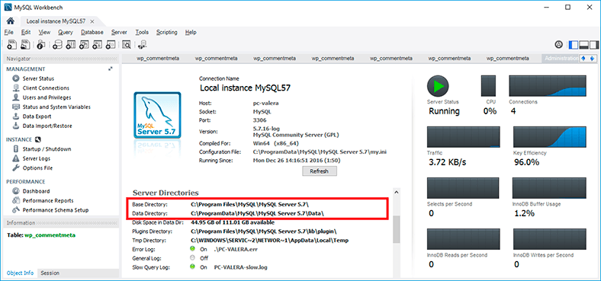Click the vertical scrollbar thumb

pyautogui.click(x=397, y=229)
